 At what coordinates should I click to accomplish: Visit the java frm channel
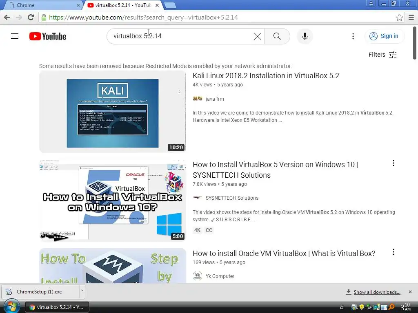(215, 99)
